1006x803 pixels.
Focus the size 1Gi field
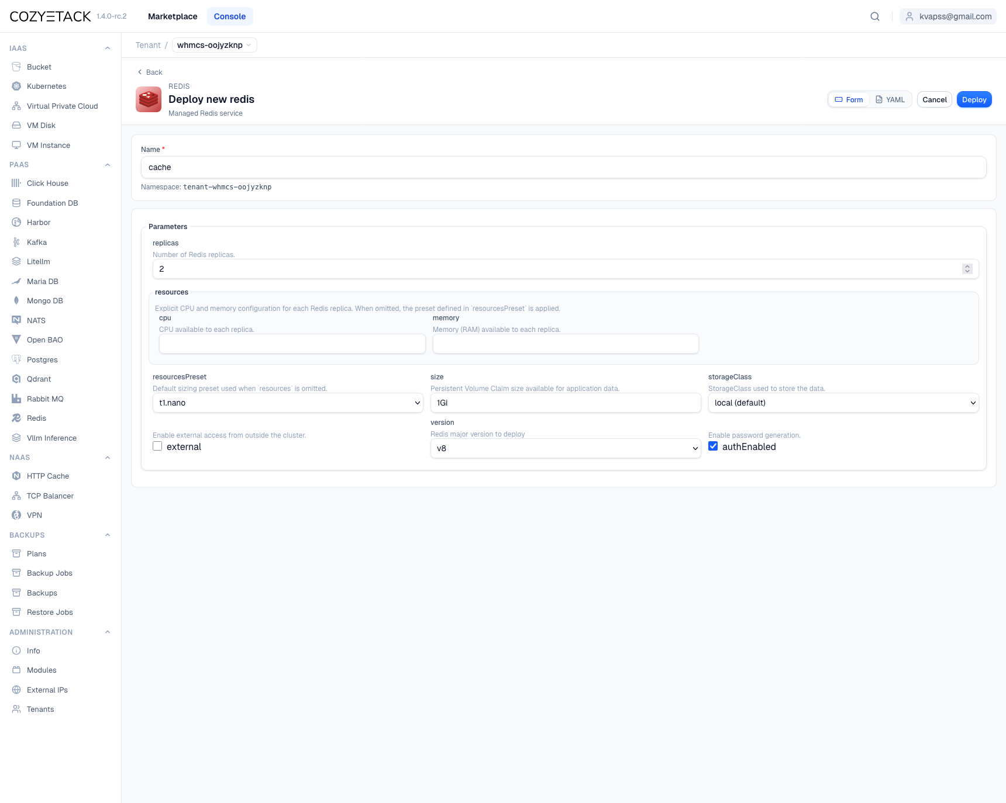(x=566, y=403)
